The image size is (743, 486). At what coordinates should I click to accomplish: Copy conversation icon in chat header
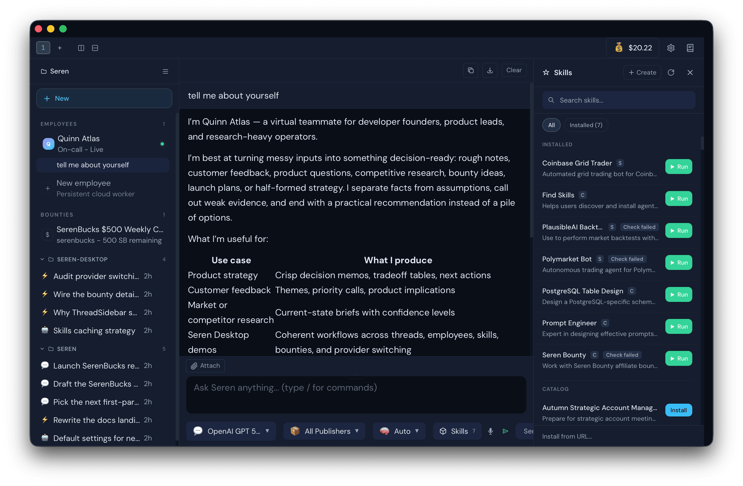(471, 70)
